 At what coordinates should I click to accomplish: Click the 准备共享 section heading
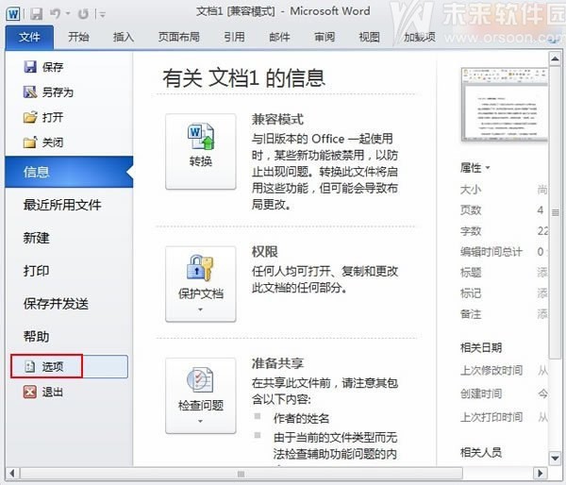point(277,363)
